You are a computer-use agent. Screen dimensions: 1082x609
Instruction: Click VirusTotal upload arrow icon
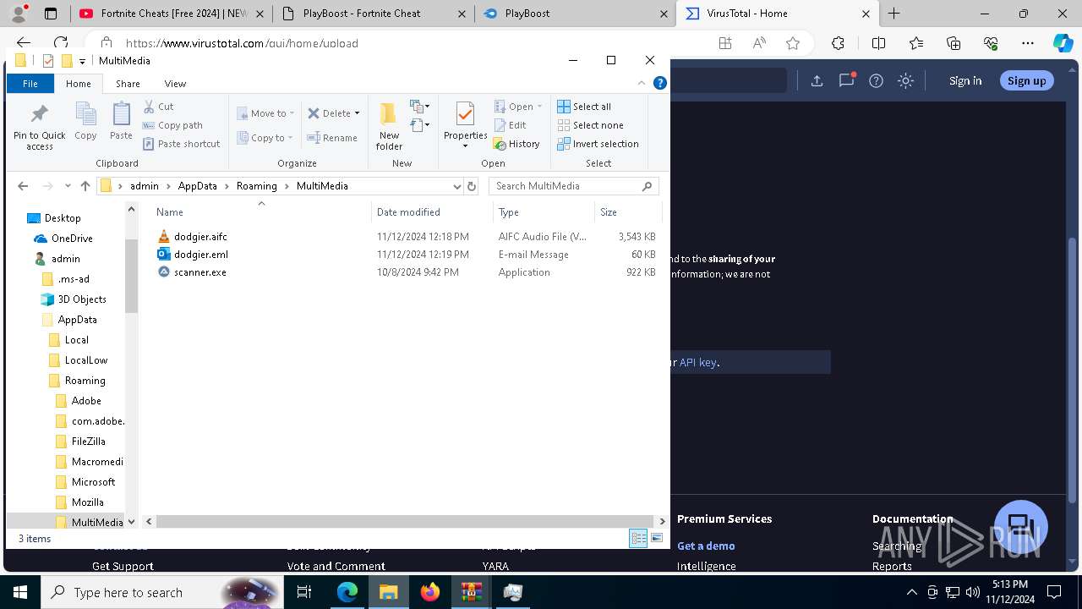click(817, 80)
